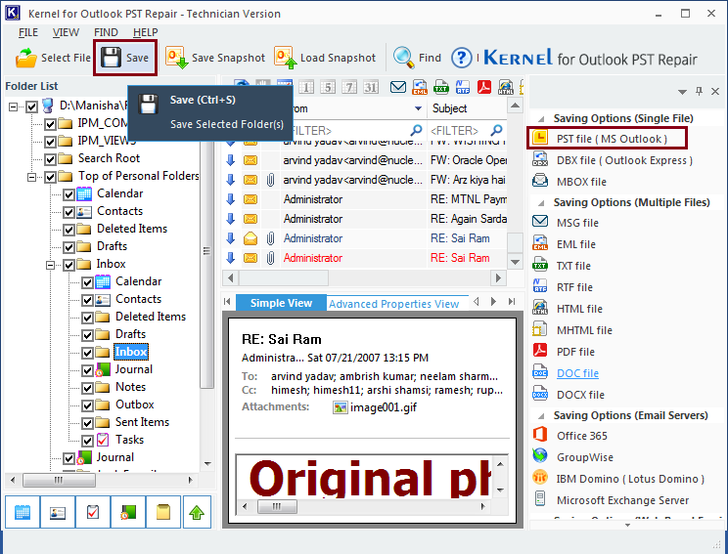Viewport: 728px width, 554px height.
Task: Select the 1-day calendar view icon
Action: (x=306, y=87)
